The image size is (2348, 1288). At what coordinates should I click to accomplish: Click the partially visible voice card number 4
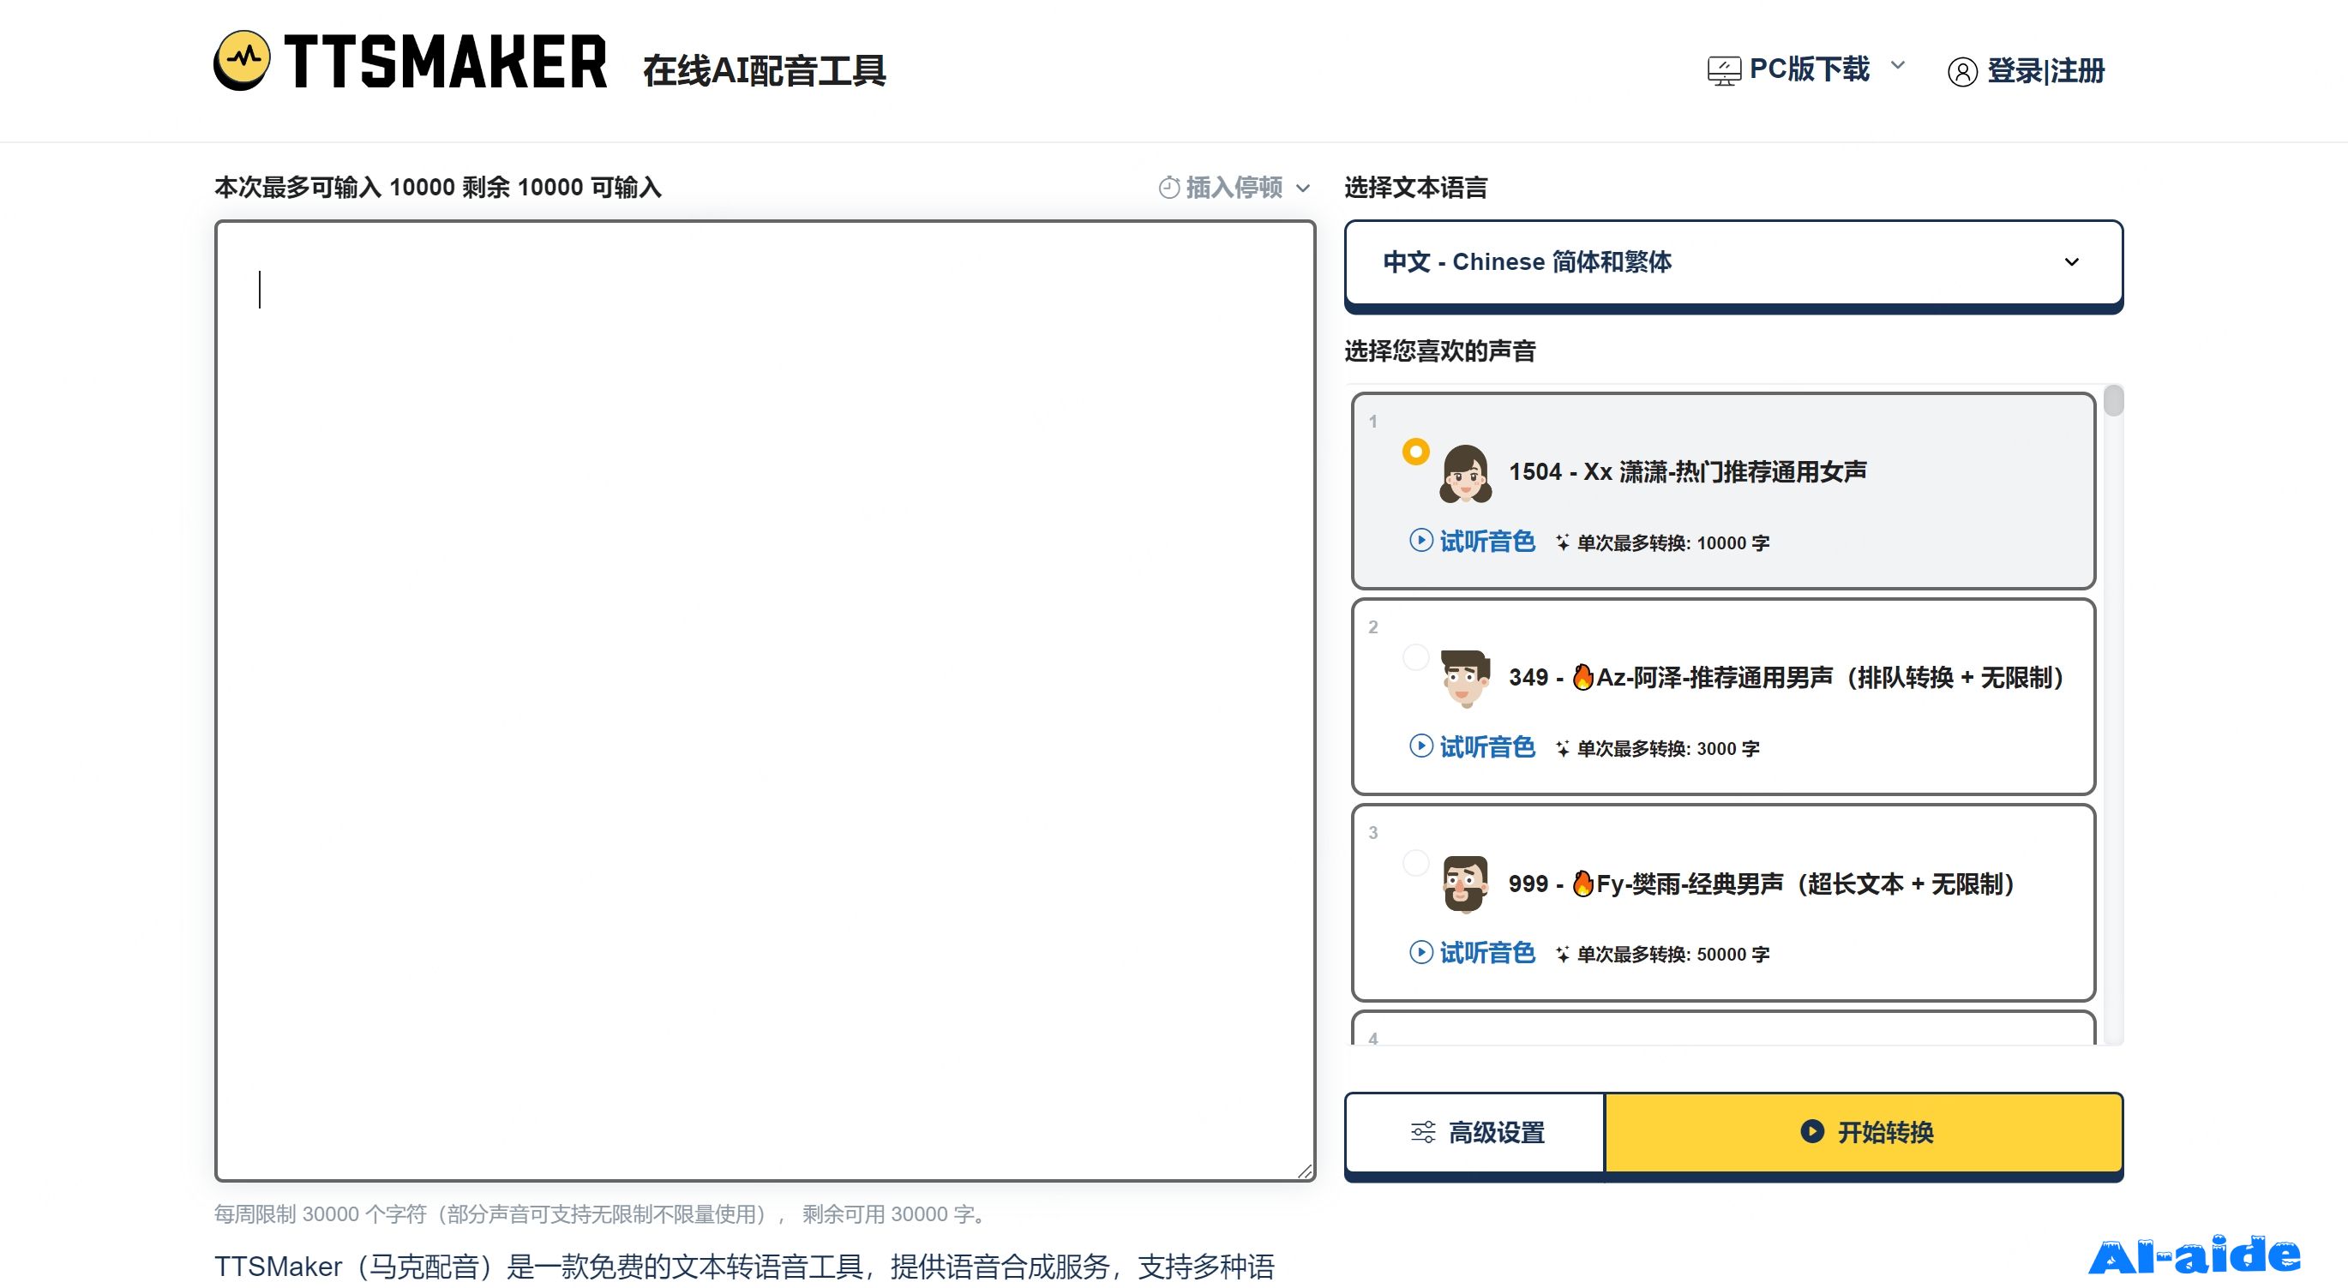pyautogui.click(x=1723, y=1029)
